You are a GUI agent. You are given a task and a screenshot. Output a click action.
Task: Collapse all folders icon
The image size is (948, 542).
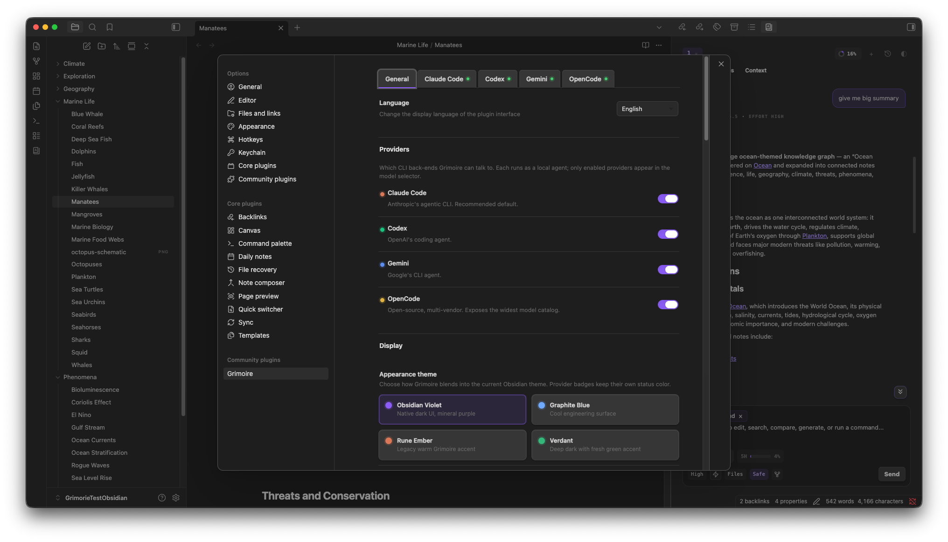[146, 46]
